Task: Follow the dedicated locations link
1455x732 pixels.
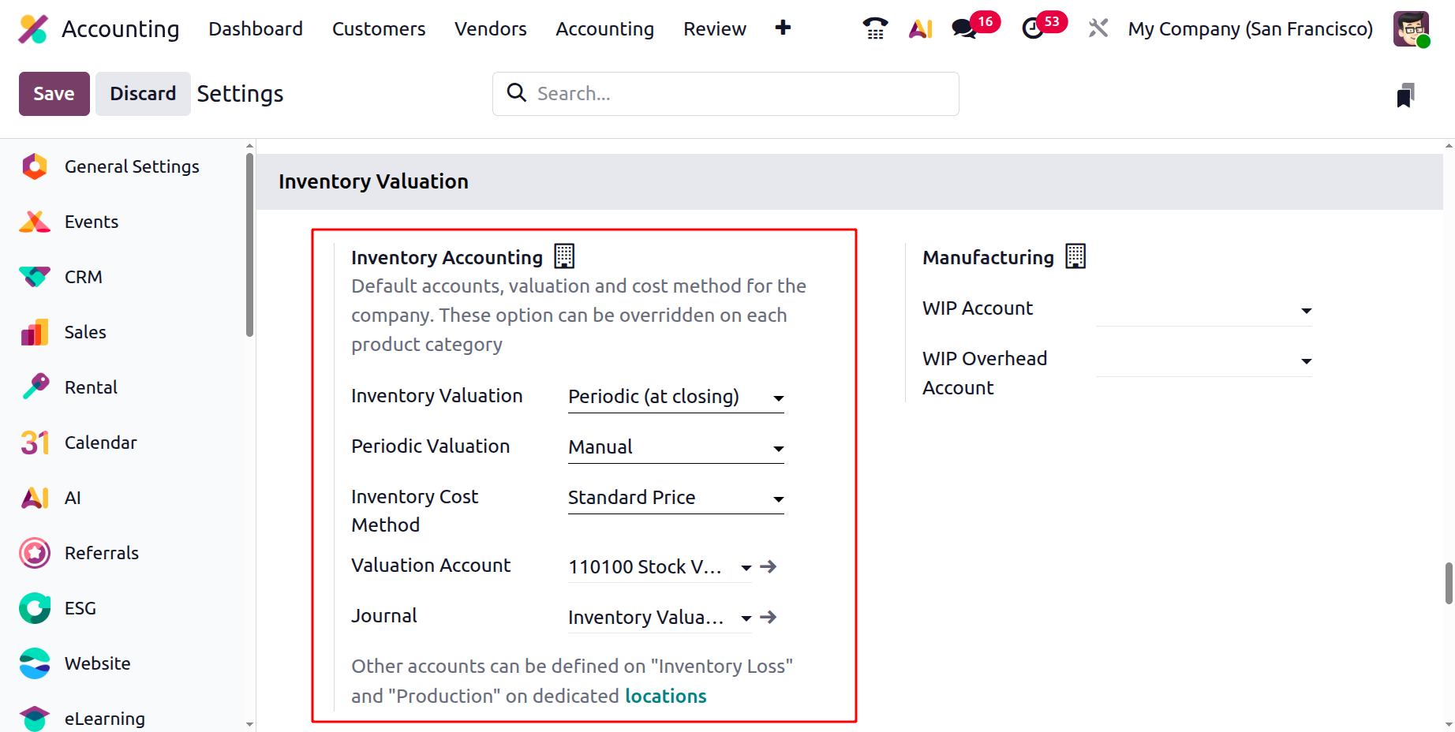Action: [x=665, y=696]
